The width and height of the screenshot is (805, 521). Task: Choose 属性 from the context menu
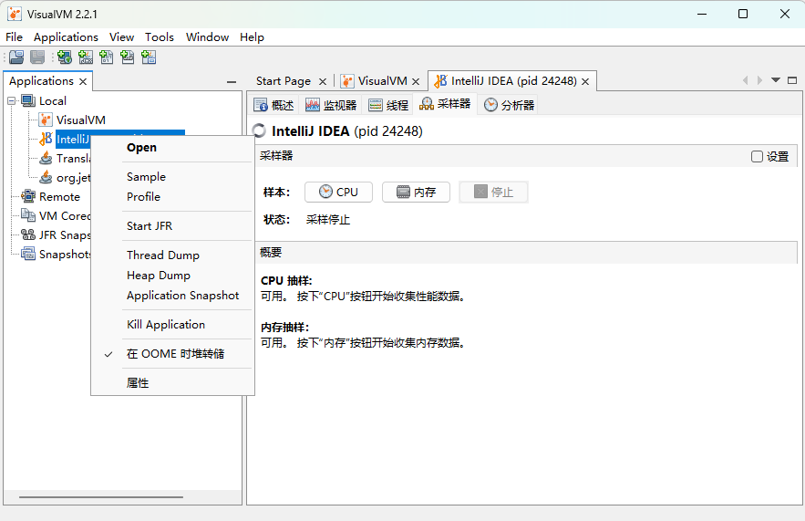pos(172,383)
